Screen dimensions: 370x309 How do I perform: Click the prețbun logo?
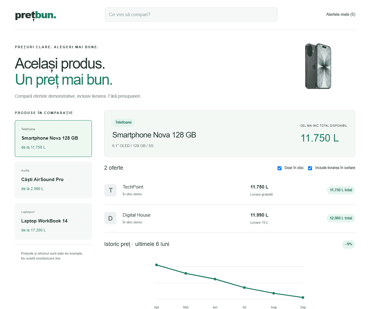tap(35, 15)
